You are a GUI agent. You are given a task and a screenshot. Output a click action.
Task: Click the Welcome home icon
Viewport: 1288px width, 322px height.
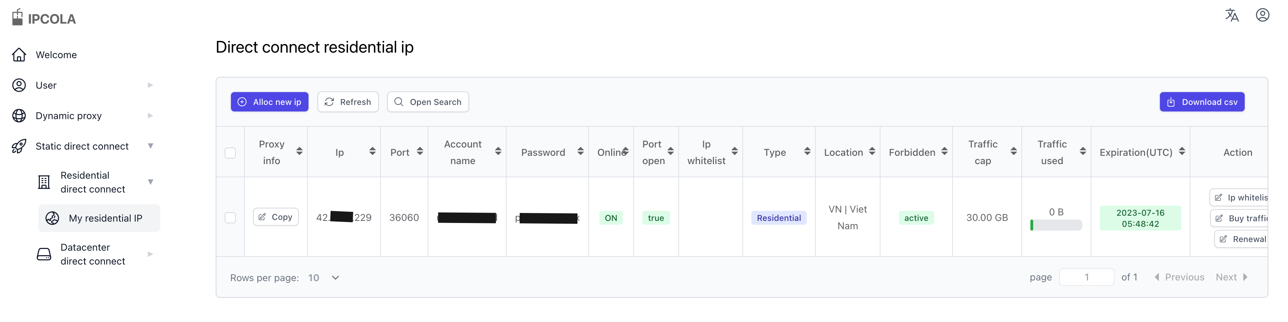click(x=19, y=54)
